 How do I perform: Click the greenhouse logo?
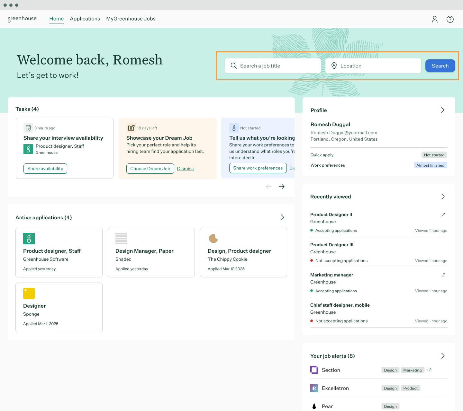[x=22, y=19]
